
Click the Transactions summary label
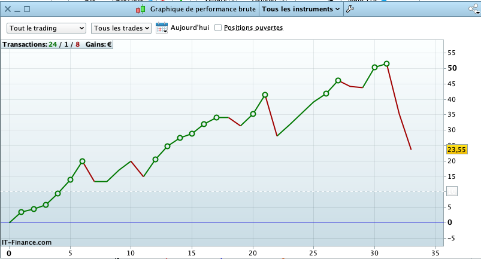[x=57, y=44]
